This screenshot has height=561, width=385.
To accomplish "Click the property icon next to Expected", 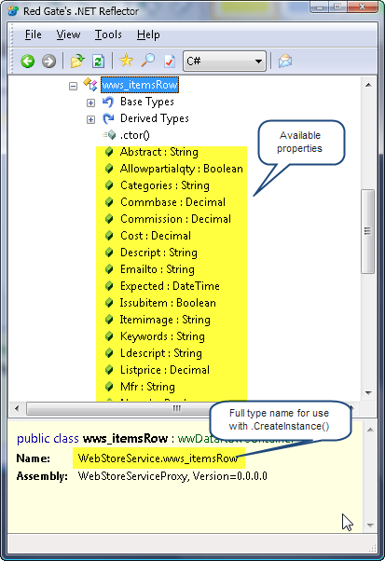I will pos(109,286).
